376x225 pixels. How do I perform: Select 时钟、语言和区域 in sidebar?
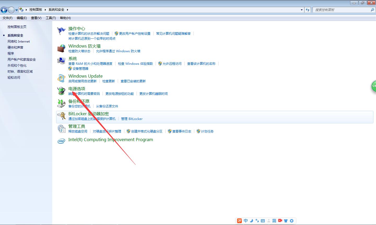(20, 72)
